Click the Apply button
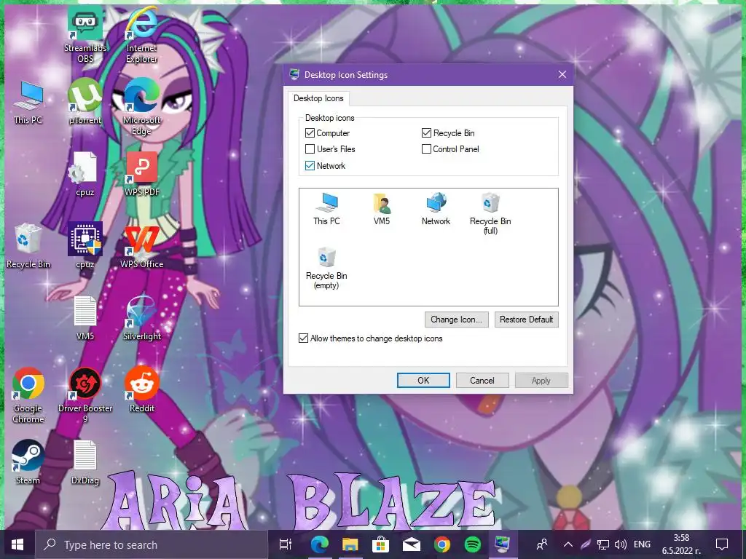The width and height of the screenshot is (746, 559). click(541, 380)
